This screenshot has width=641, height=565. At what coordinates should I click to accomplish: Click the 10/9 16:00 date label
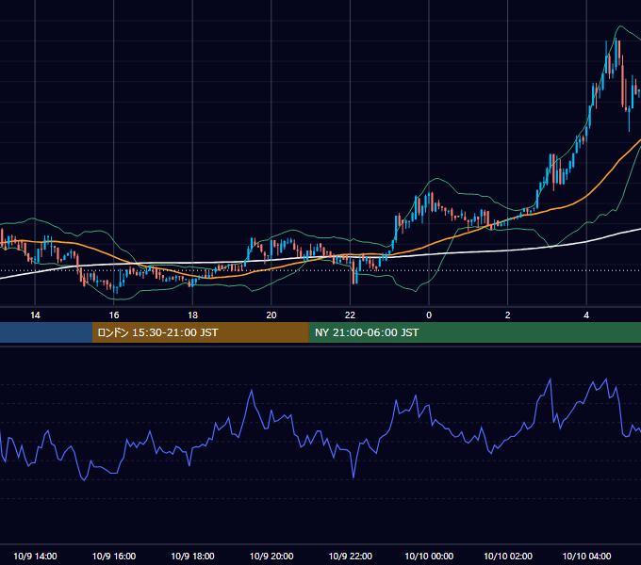coord(114,556)
